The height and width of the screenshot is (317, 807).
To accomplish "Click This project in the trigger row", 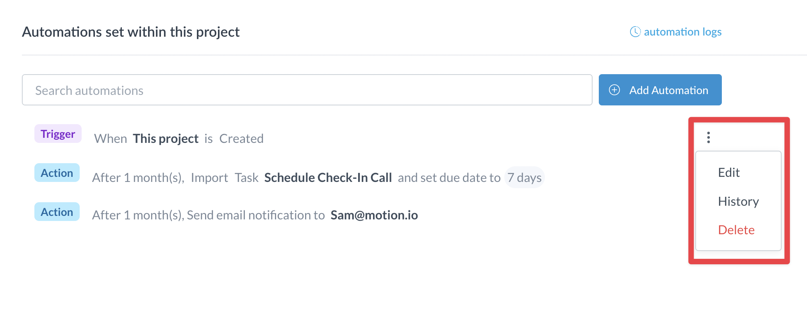I will click(x=166, y=139).
